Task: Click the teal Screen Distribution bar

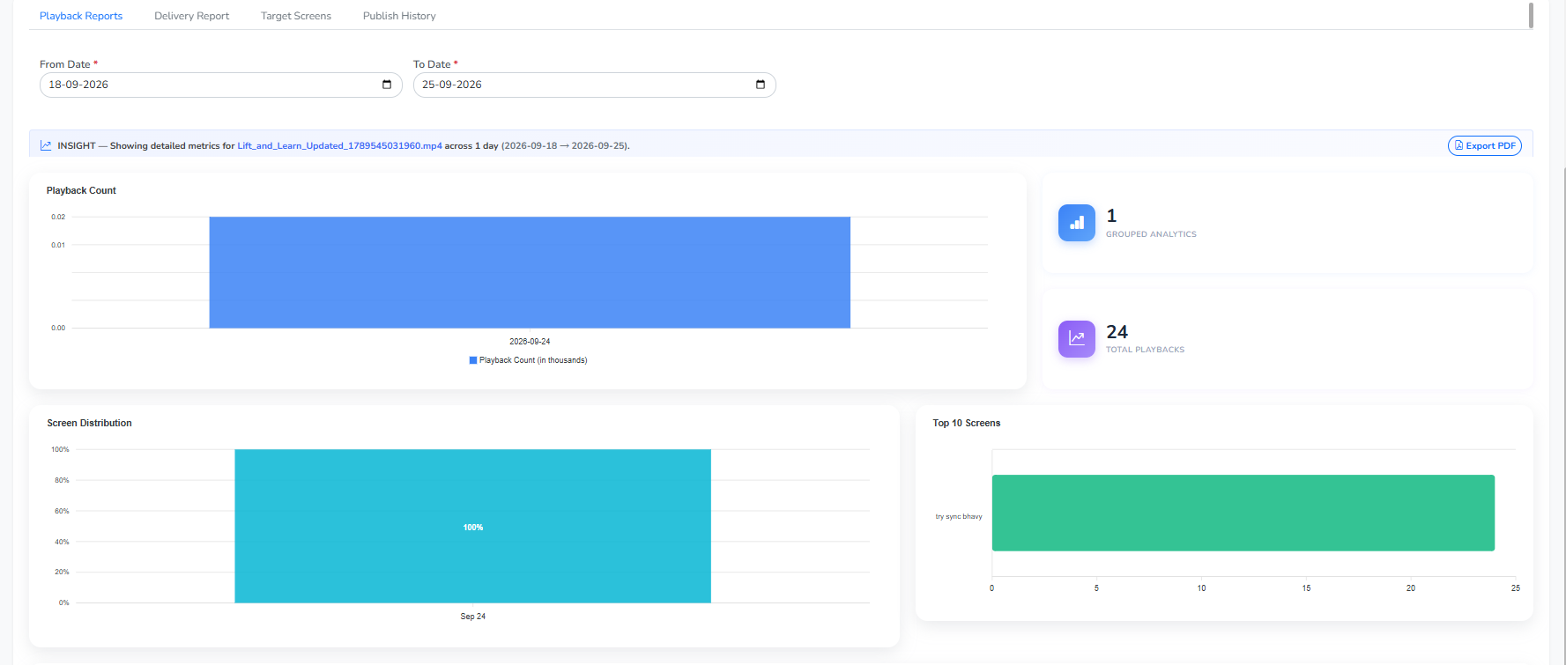Action: tap(472, 526)
